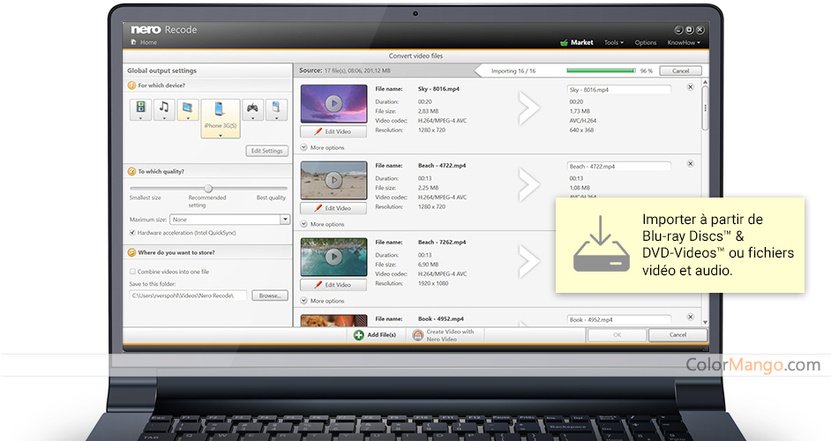Click the quality slider handle
Image resolution: width=831 pixels, height=441 pixels.
208,188
